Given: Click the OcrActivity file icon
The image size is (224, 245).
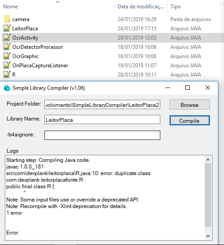Looking at the screenshot, I should click(x=7, y=37).
